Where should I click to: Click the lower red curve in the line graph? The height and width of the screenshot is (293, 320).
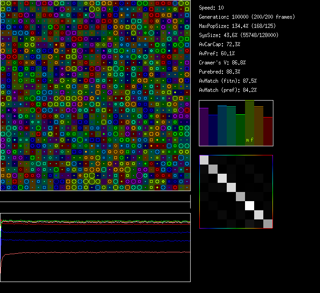(91, 252)
